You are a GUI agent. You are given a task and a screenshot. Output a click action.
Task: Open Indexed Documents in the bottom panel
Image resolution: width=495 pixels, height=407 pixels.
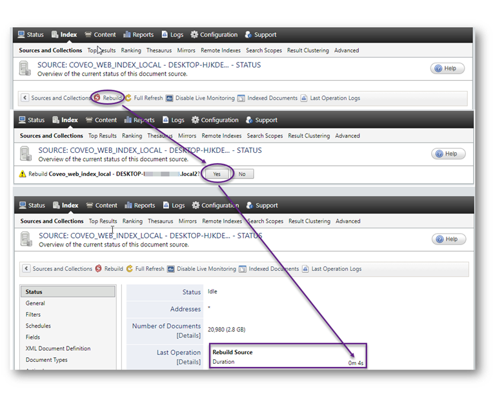pyautogui.click(x=269, y=269)
